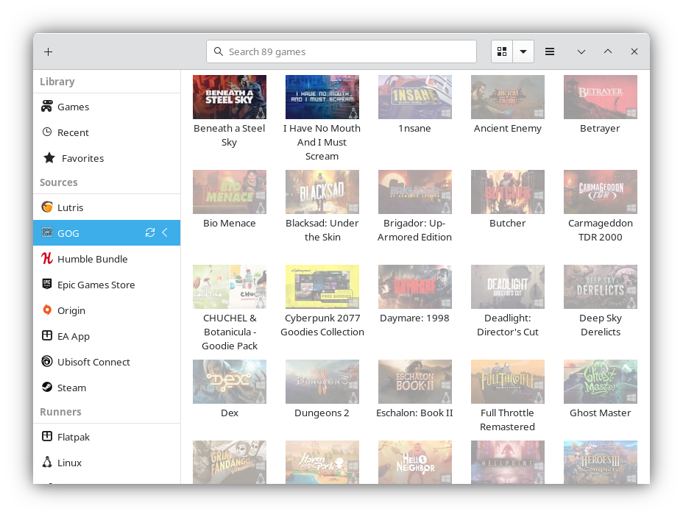Select Cyberpunk 2077 Goodies Collection cover
Image resolution: width=683 pixels, height=517 pixels.
pyautogui.click(x=322, y=287)
